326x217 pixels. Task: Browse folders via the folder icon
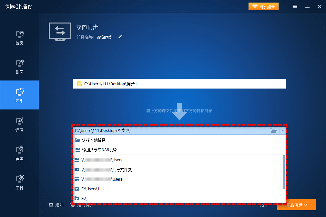(273, 131)
